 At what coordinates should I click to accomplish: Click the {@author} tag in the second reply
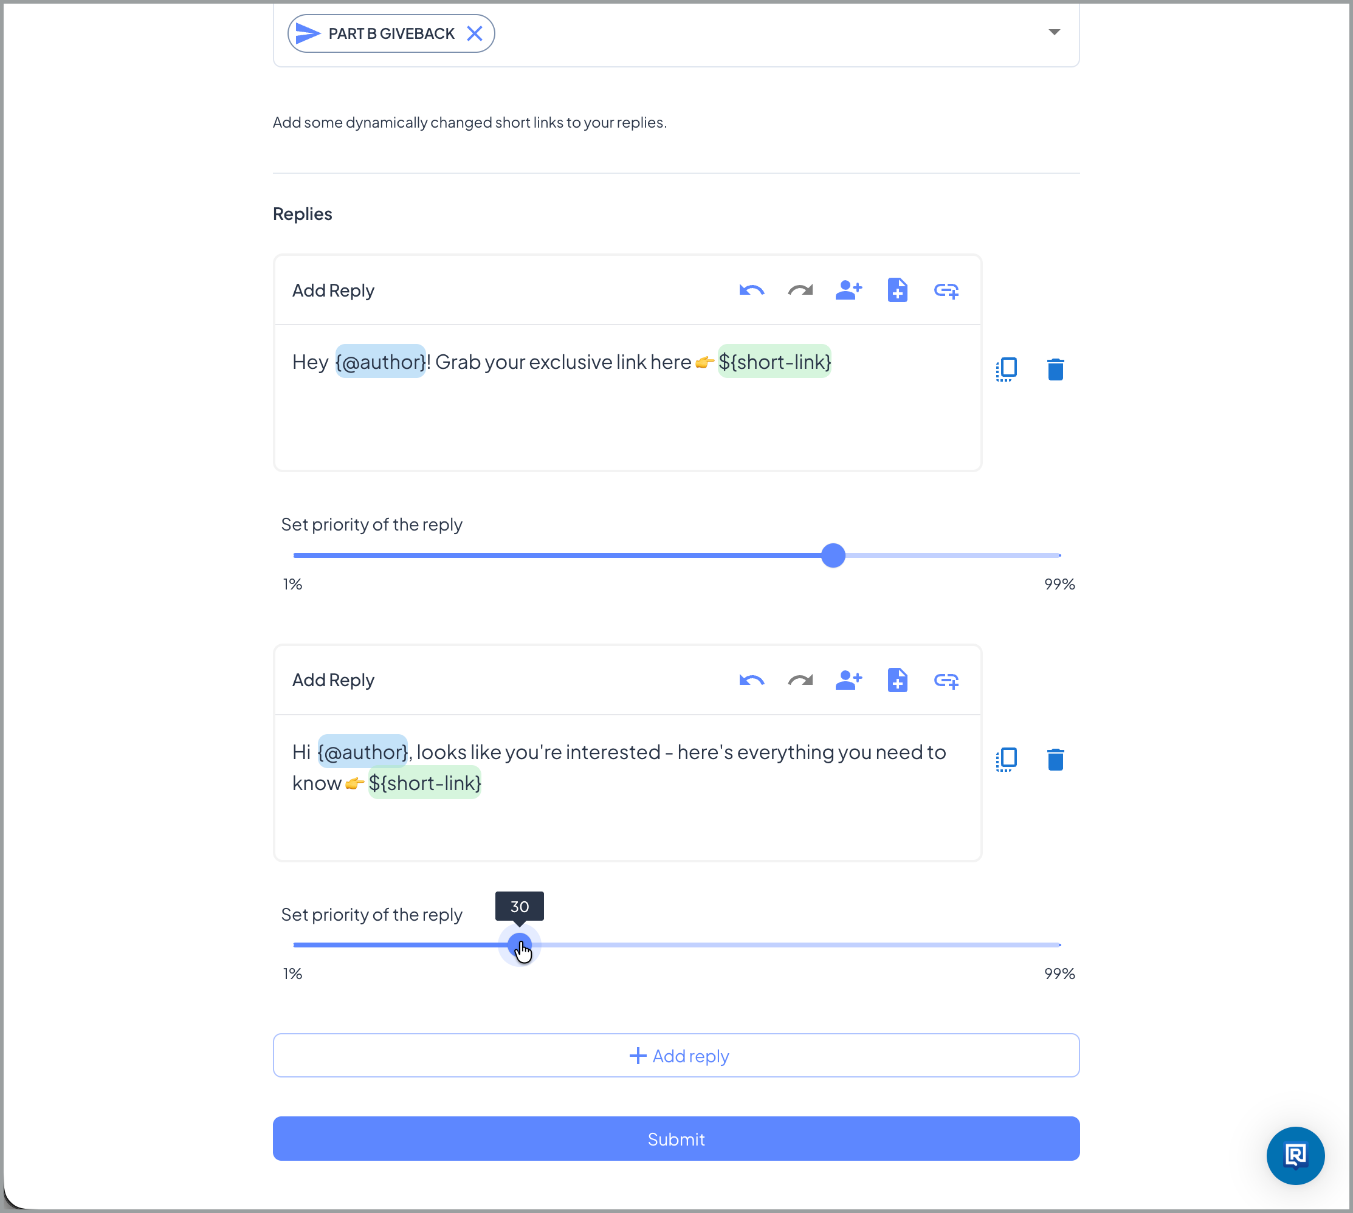pos(363,752)
